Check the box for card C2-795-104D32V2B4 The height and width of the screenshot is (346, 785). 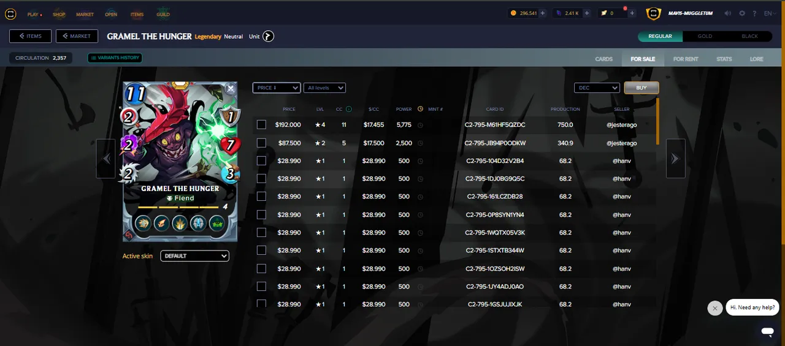(x=261, y=160)
